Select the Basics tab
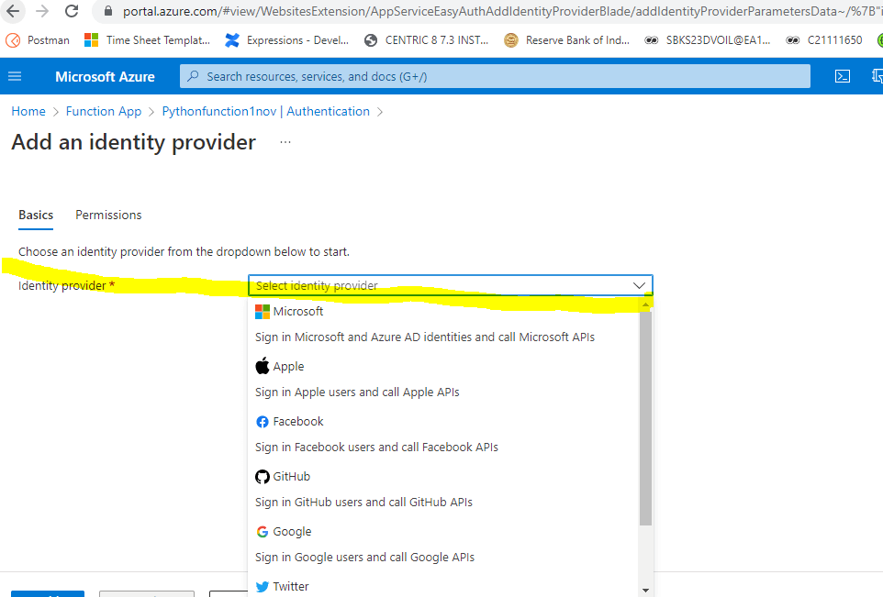This screenshot has height=597, width=883. click(35, 215)
